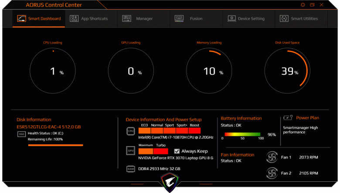Viewport: 340px width, 193px height.
Task: Click the Fan 1 icon
Action: point(272,157)
